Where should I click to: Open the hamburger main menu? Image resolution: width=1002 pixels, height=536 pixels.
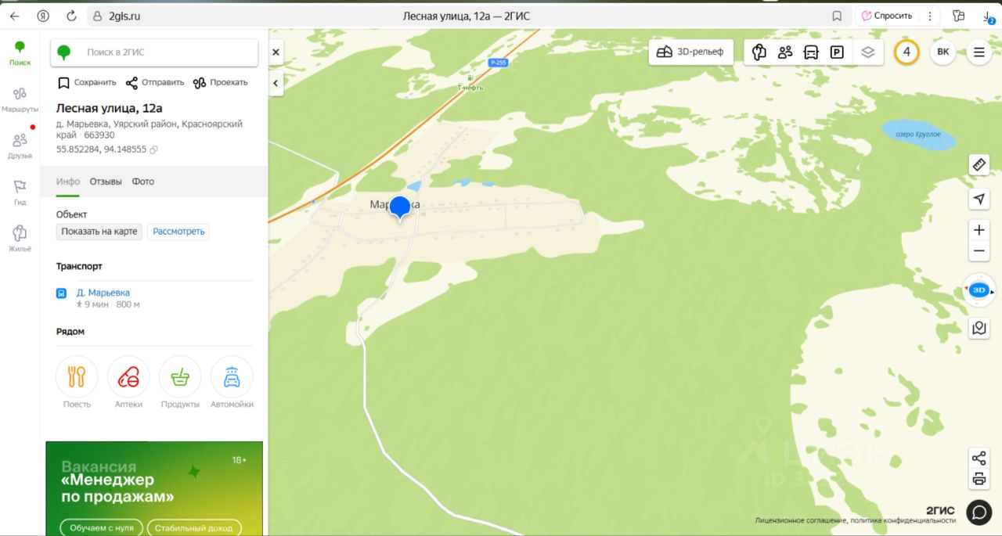point(979,52)
